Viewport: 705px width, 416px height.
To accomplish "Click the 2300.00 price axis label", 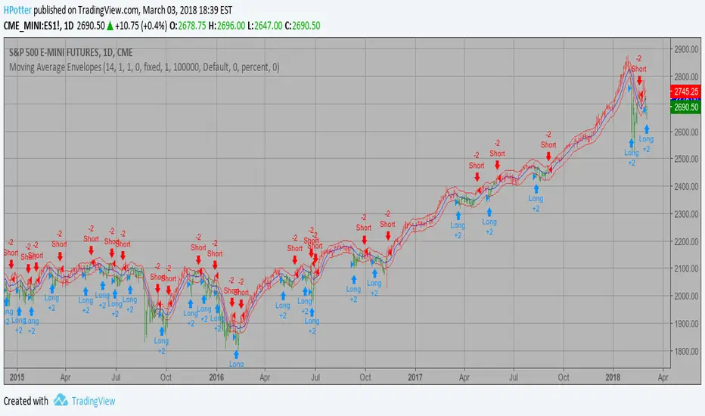I will (x=686, y=214).
